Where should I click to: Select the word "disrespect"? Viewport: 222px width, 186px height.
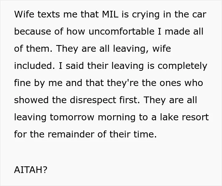point(93,101)
